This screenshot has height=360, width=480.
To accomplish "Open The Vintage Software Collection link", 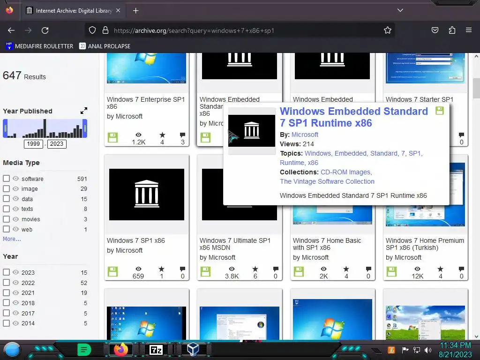I will coord(327,181).
